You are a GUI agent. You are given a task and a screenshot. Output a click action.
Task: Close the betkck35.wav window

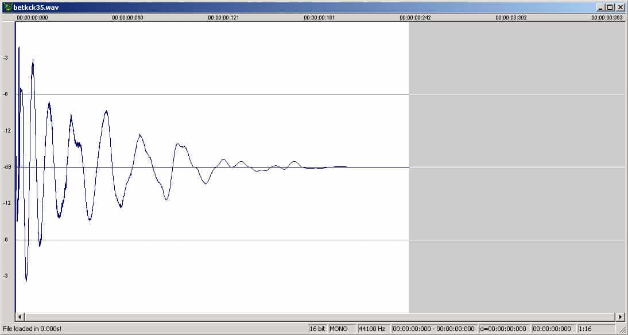[x=620, y=7]
